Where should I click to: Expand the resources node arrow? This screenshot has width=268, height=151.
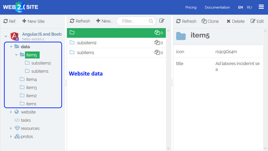[11, 128]
